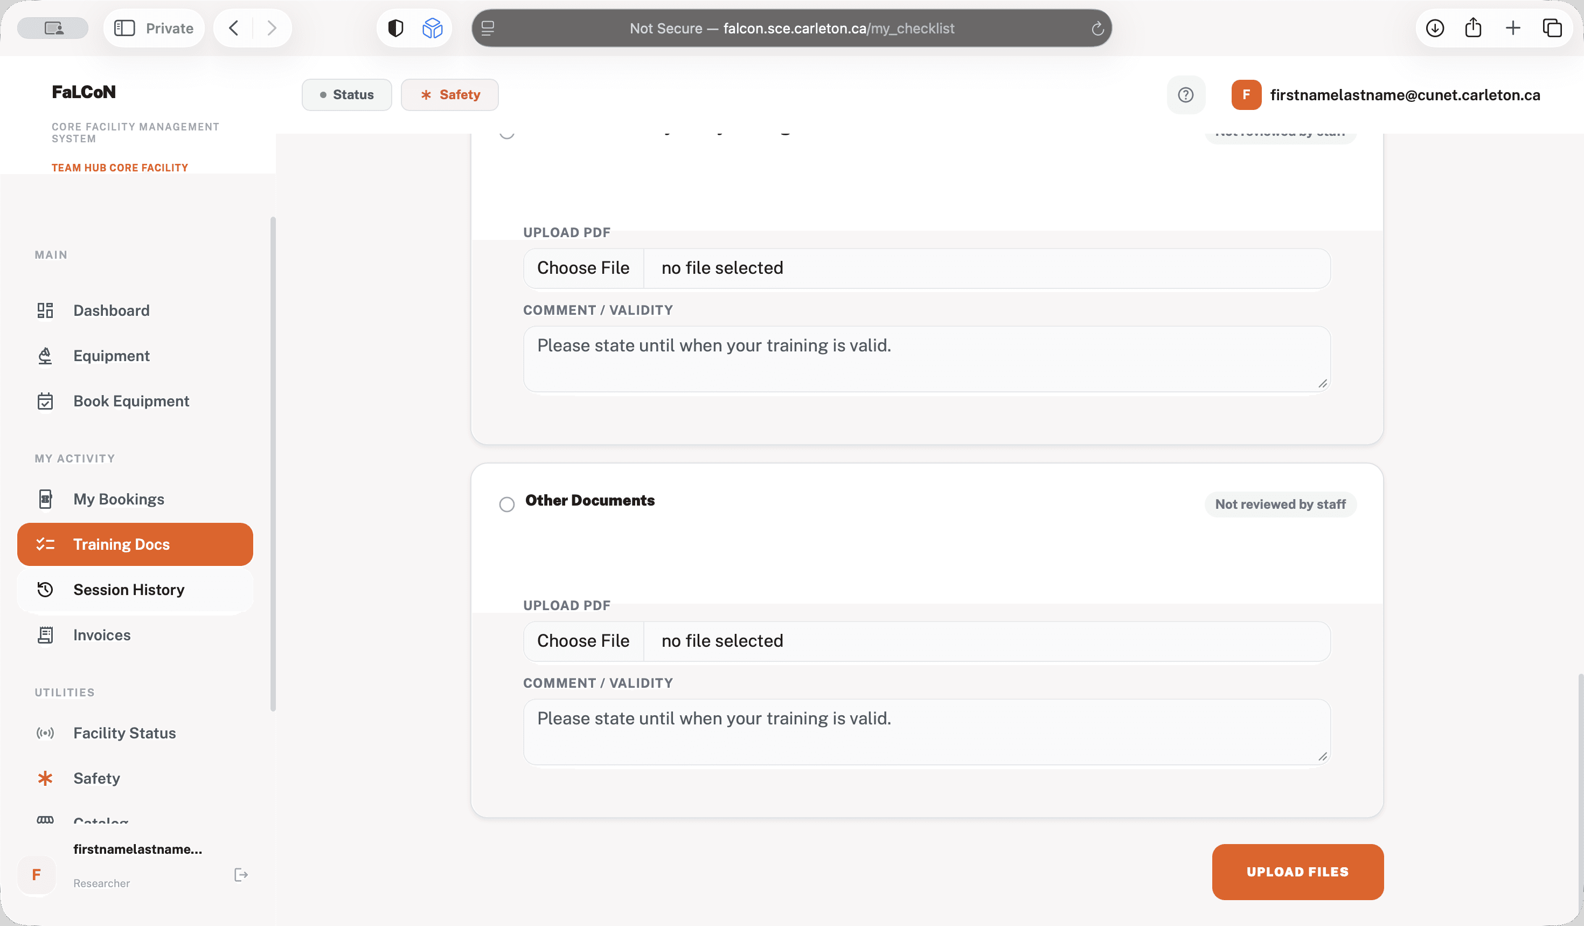Choose File in the upper upload card
The width and height of the screenshot is (1584, 926).
583,268
